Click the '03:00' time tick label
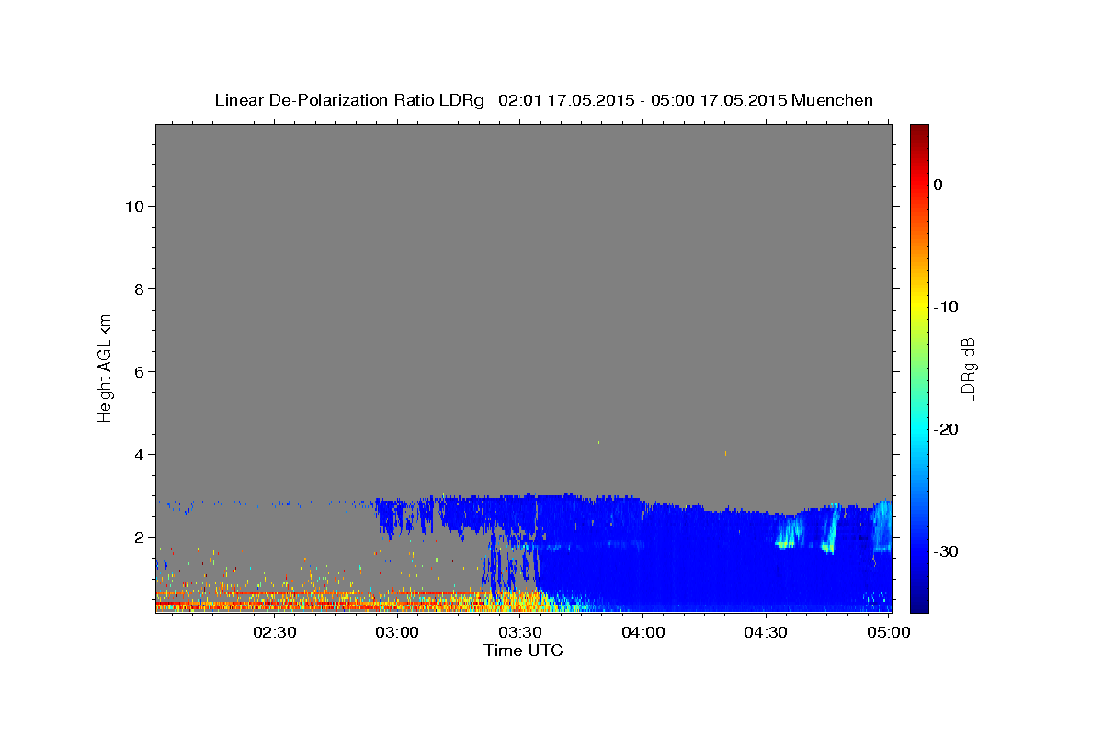The image size is (1103, 735). click(x=398, y=633)
